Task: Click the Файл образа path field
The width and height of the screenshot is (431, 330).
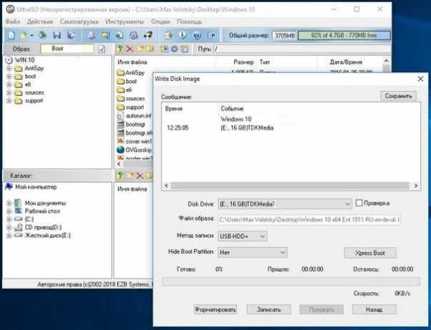Action: pyautogui.click(x=309, y=220)
